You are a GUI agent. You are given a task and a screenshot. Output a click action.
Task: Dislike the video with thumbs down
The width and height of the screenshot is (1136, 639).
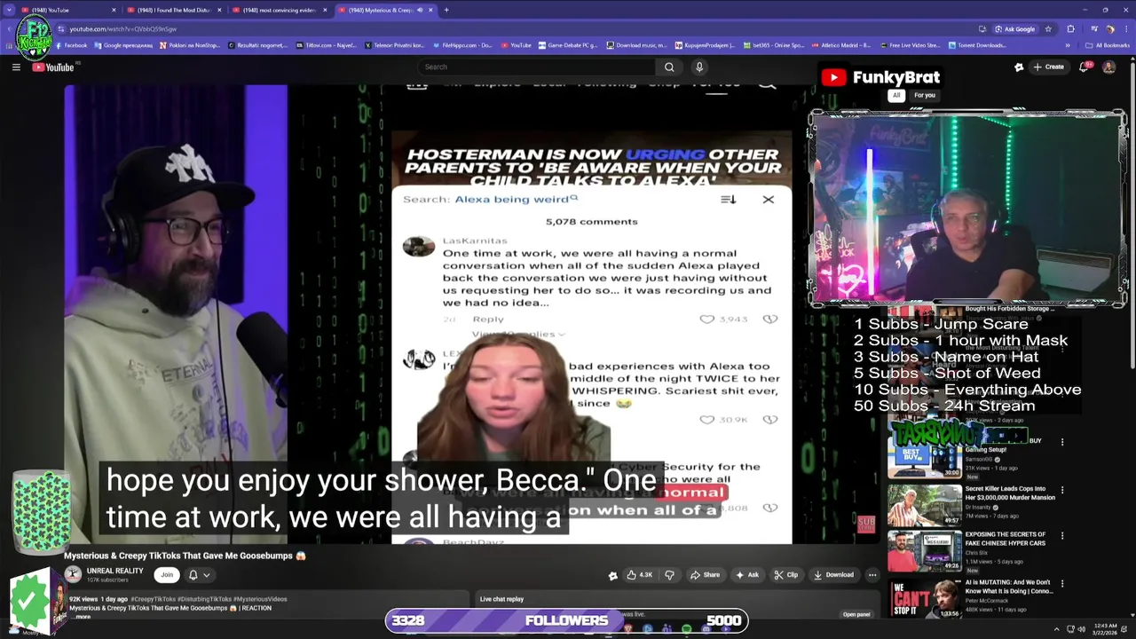(669, 574)
